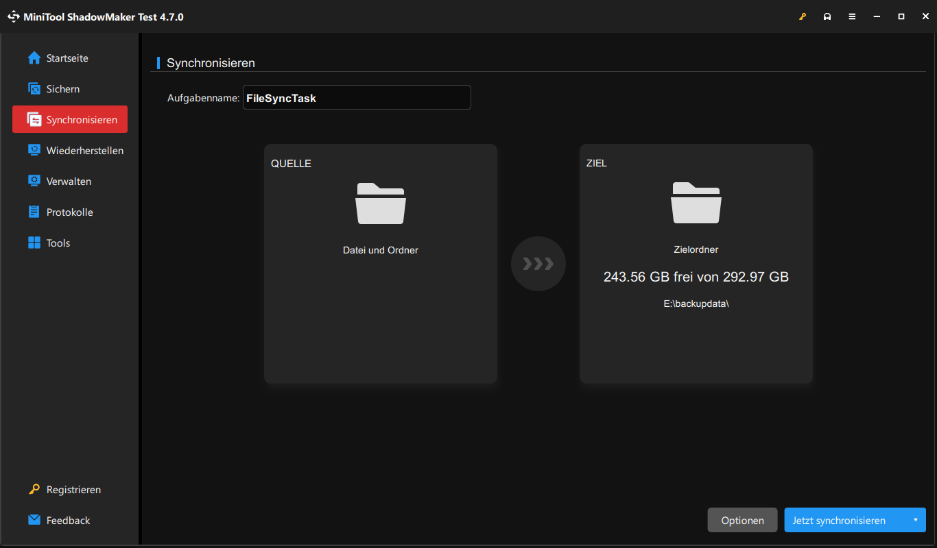937x548 pixels.
Task: Select Synchronisieren in the sidebar
Action: click(x=69, y=119)
